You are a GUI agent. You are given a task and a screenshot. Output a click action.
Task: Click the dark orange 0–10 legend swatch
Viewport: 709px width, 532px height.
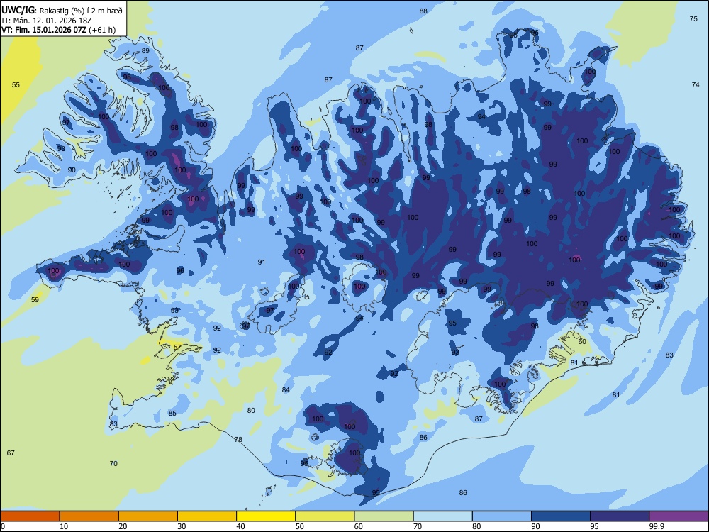30,516
